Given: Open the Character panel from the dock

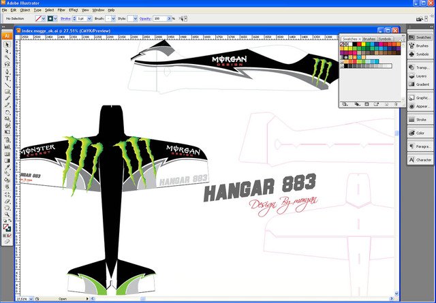Looking at the screenshot, I should [420, 160].
